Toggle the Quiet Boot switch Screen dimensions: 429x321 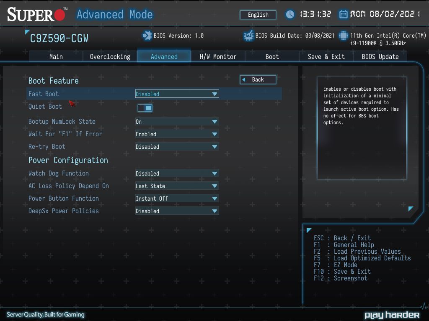point(145,108)
